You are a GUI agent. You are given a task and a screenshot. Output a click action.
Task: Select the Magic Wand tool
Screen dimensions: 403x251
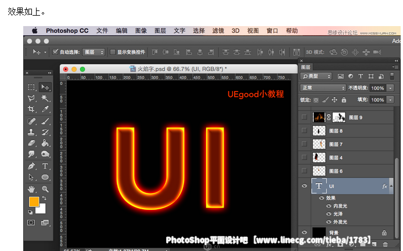(x=45, y=98)
